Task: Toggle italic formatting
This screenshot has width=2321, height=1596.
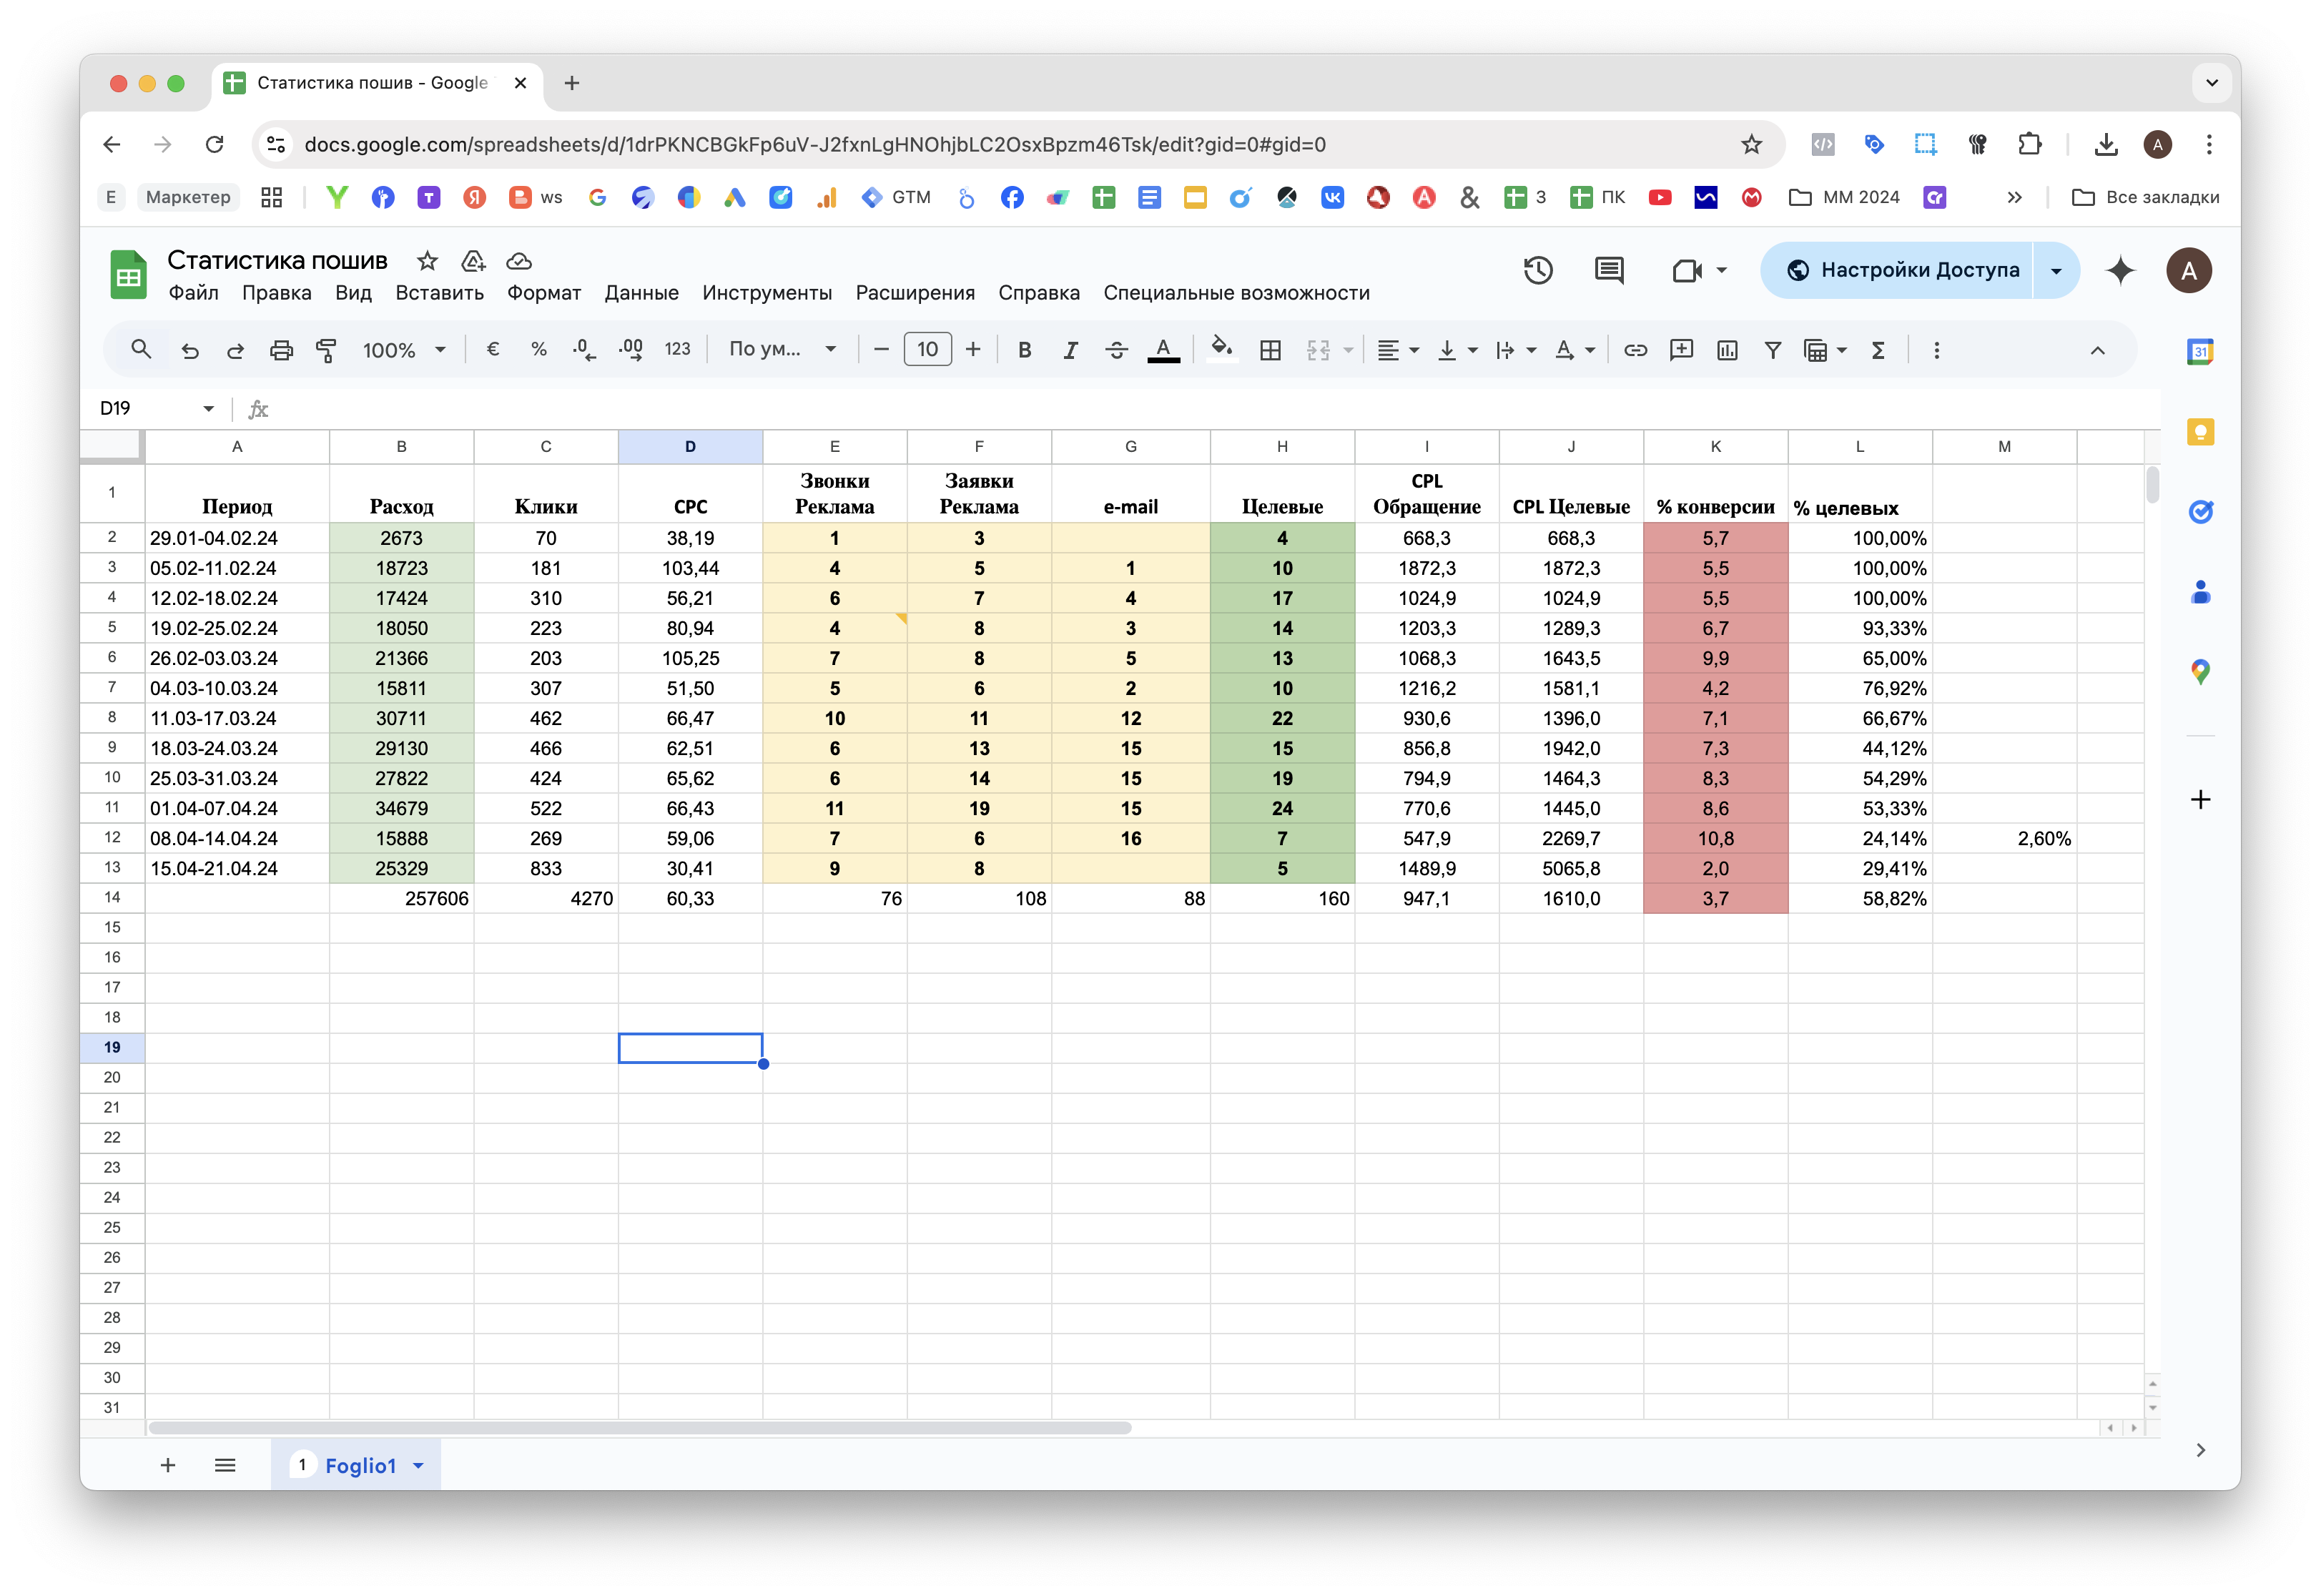Action: tap(1070, 350)
